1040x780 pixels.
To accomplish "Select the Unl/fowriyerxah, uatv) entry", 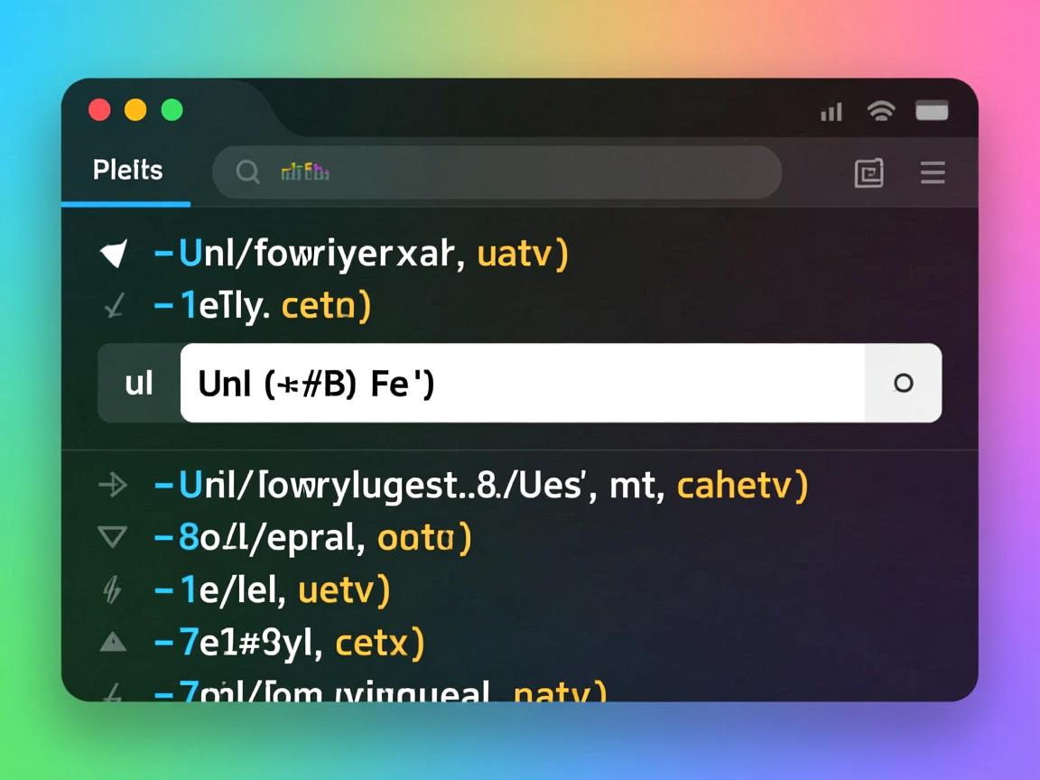I will tap(361, 255).
